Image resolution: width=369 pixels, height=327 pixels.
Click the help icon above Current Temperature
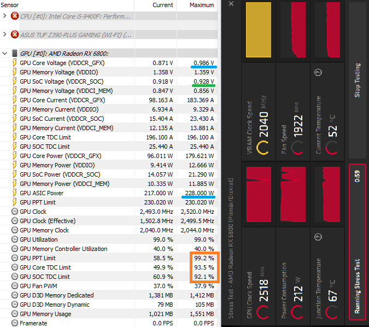pos(318,72)
